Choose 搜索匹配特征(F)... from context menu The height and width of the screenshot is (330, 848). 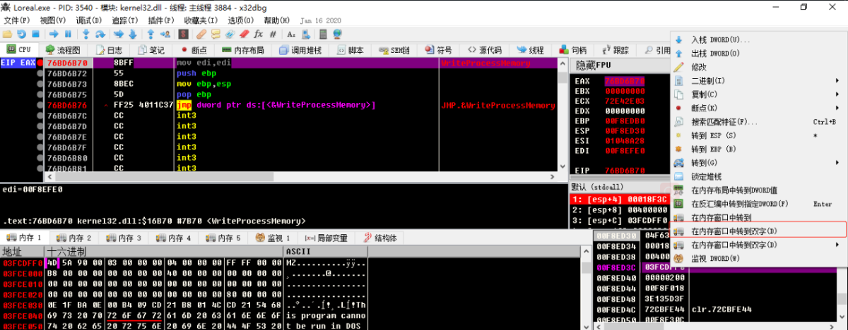pyautogui.click(x=758, y=122)
